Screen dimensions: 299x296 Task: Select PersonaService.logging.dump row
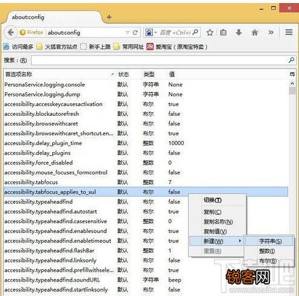(146, 94)
